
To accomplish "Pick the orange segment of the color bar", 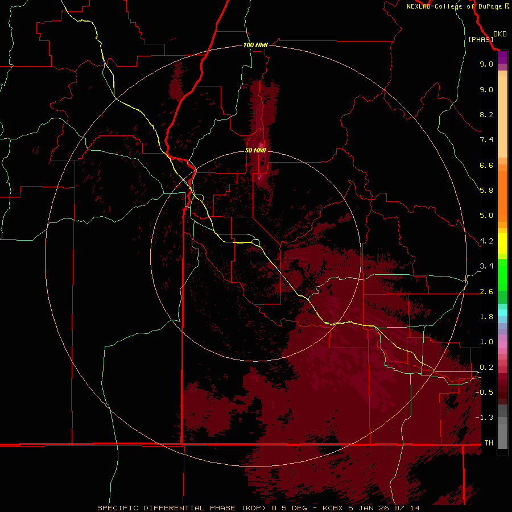I will pos(502,196).
